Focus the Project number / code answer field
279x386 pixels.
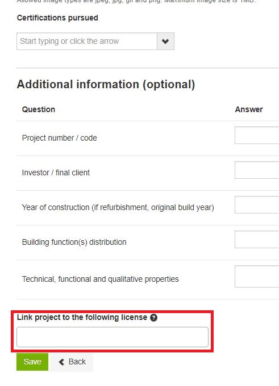[x=257, y=135]
